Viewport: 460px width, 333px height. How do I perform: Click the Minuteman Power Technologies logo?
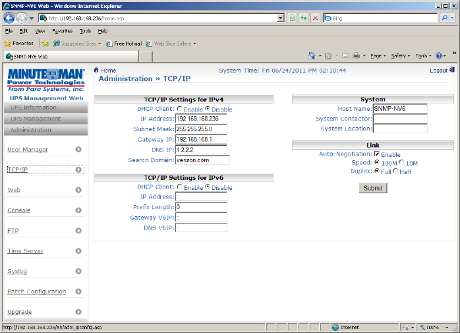tap(46, 80)
